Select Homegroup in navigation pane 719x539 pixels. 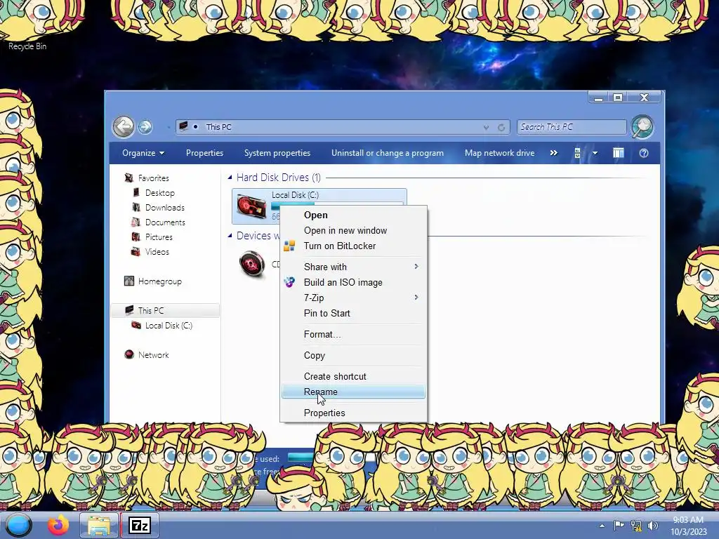159,281
